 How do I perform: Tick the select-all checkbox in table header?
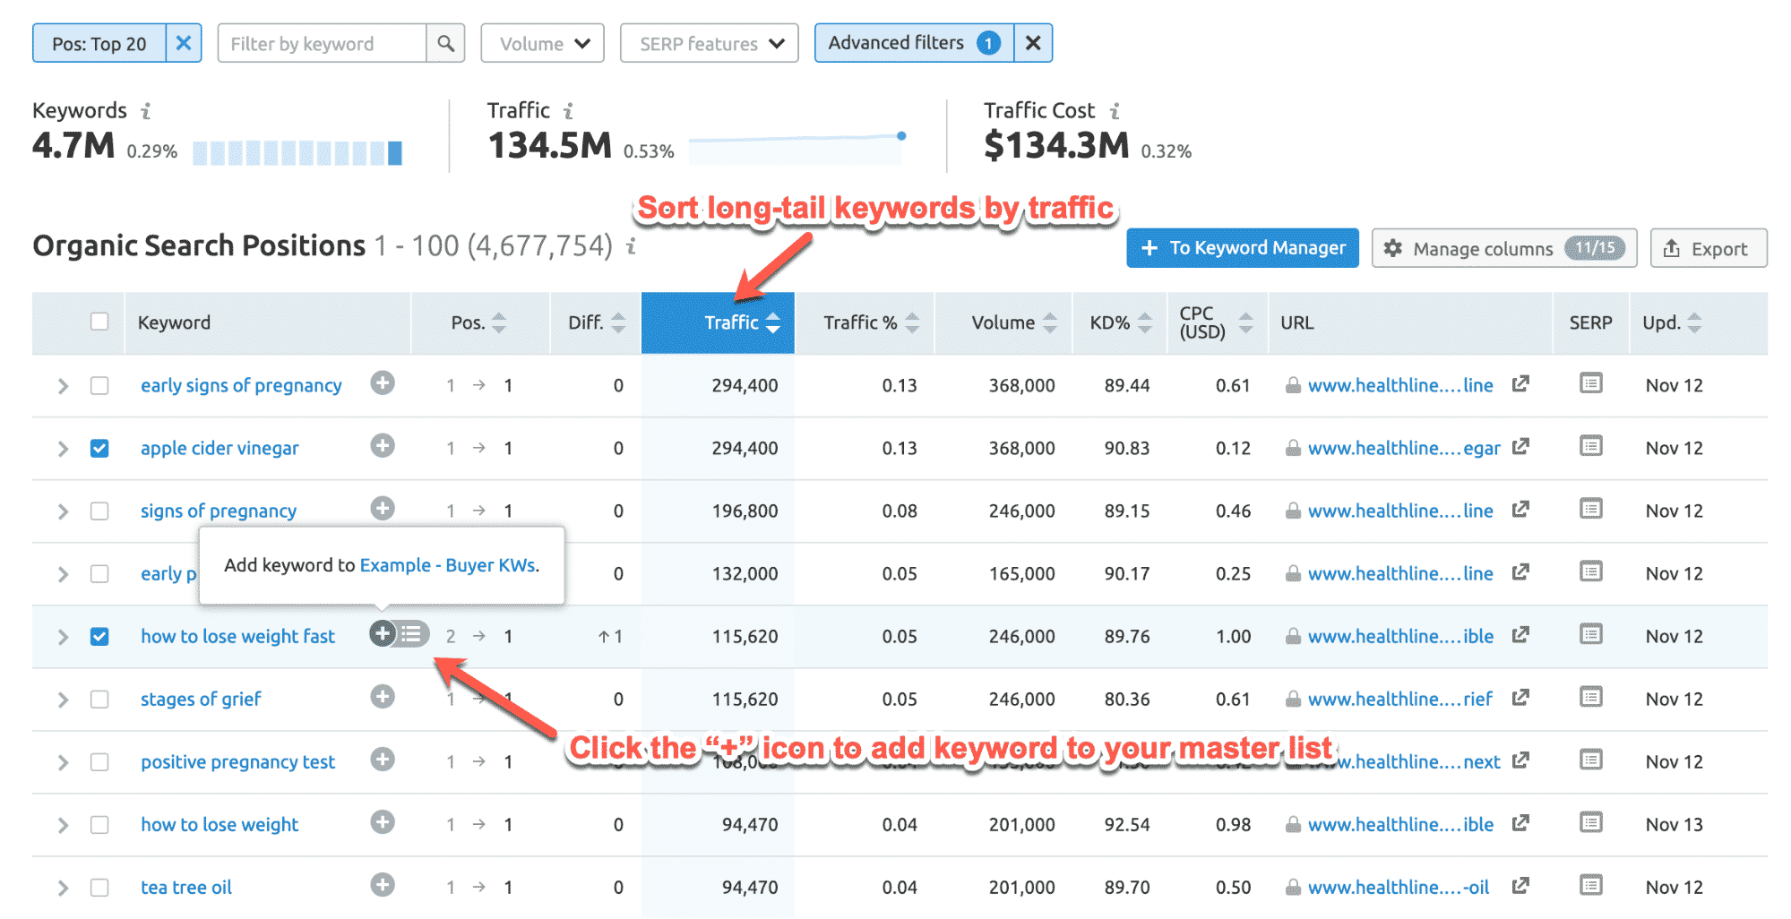tap(99, 322)
